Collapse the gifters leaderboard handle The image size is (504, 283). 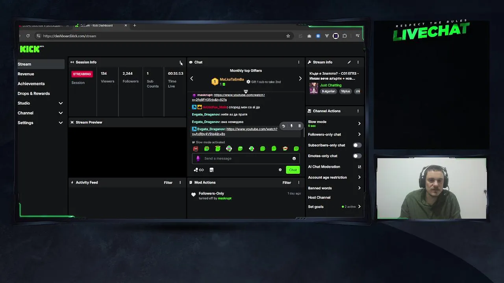coord(246,92)
